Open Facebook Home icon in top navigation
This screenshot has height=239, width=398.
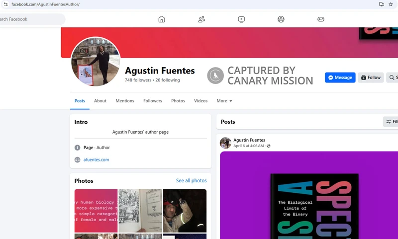162,19
